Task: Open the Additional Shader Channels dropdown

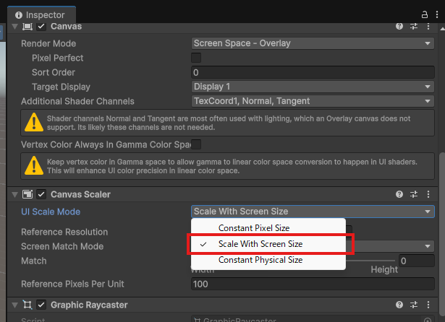Action: tap(313, 101)
